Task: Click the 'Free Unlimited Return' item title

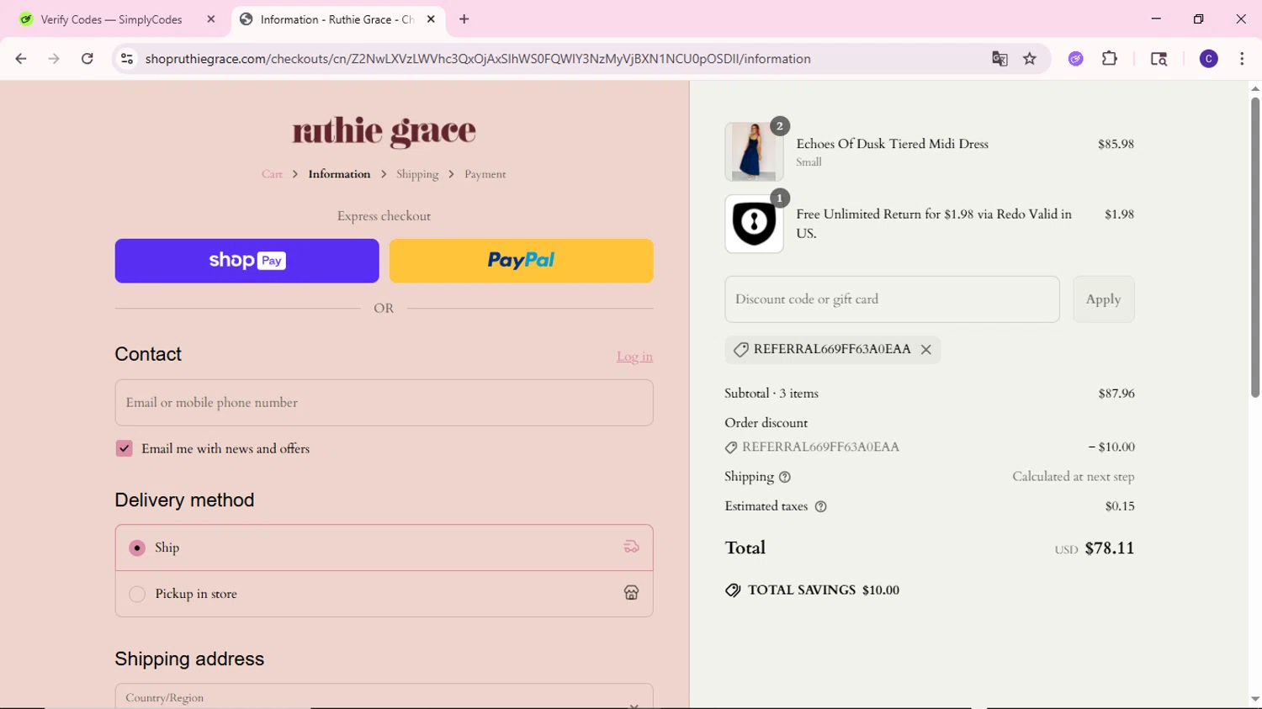Action: tap(934, 224)
